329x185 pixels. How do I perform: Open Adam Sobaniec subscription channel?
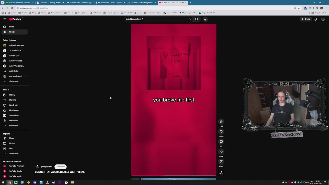pos(15,61)
